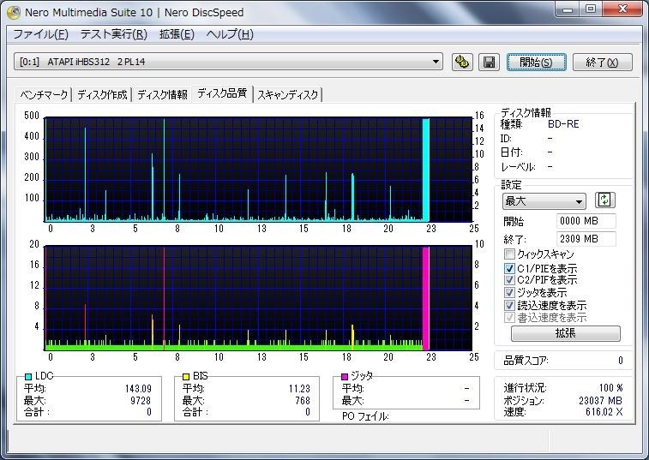Click the BIS maximum value 768
The height and width of the screenshot is (460, 649).
pos(303,400)
